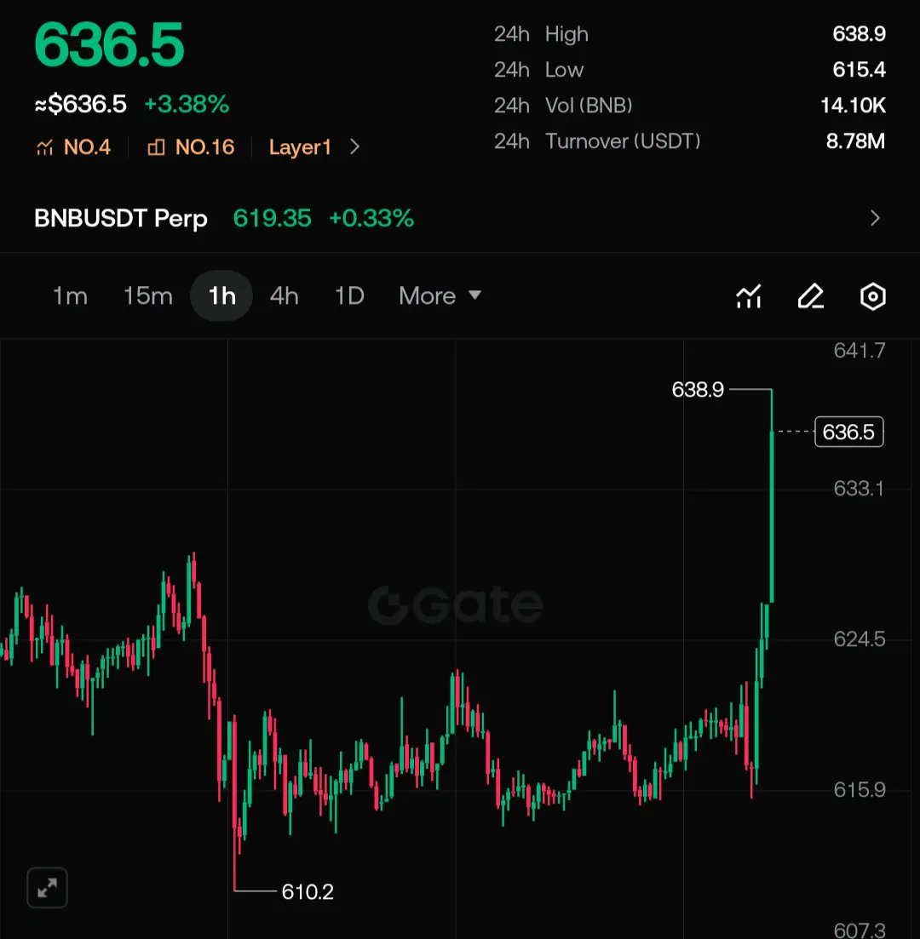Switch chart to 1D interval
The width and height of the screenshot is (920, 939).
pos(349,296)
